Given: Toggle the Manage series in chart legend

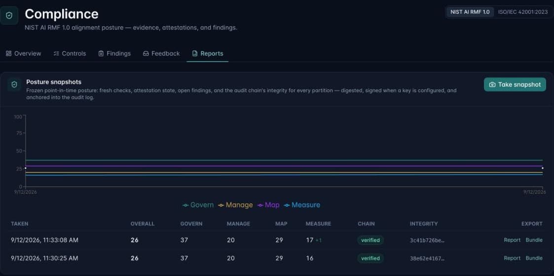Looking at the screenshot, I should point(235,205).
